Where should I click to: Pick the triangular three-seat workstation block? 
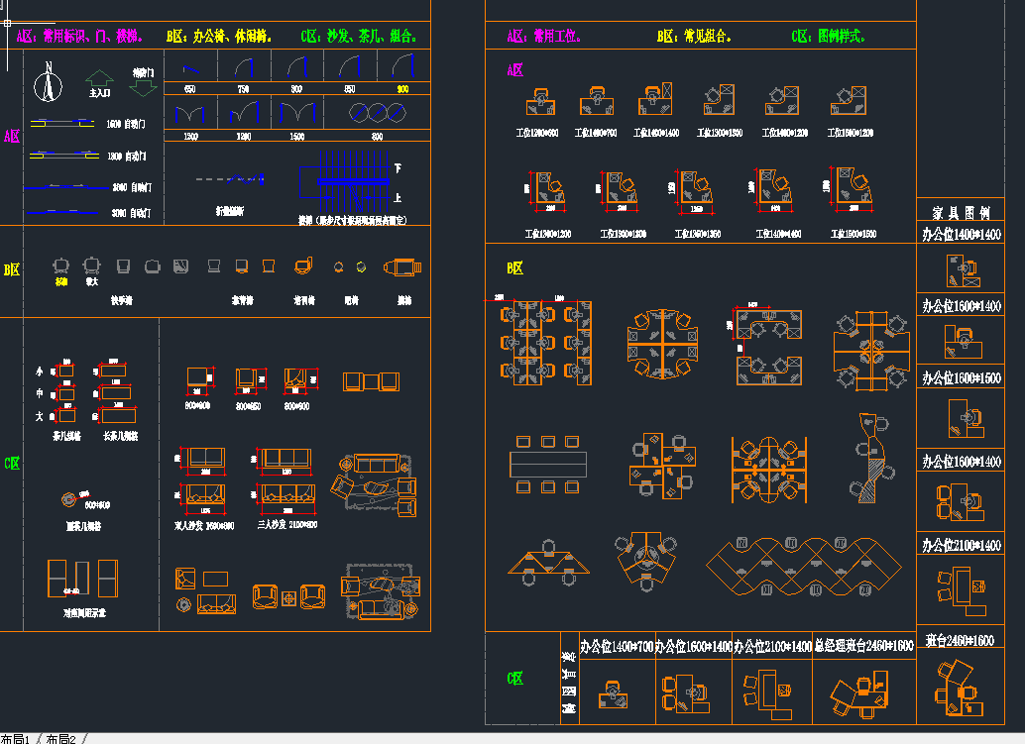548,562
